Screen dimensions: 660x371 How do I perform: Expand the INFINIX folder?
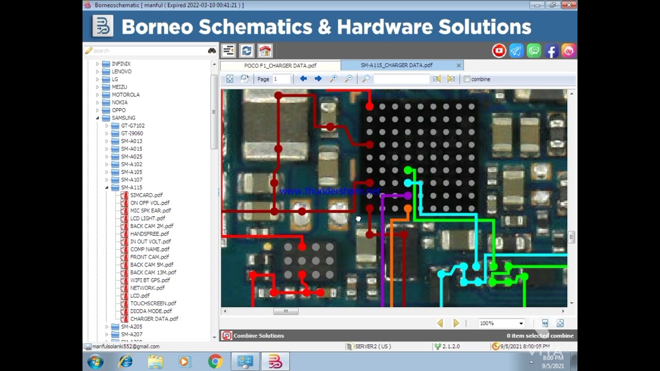point(97,64)
